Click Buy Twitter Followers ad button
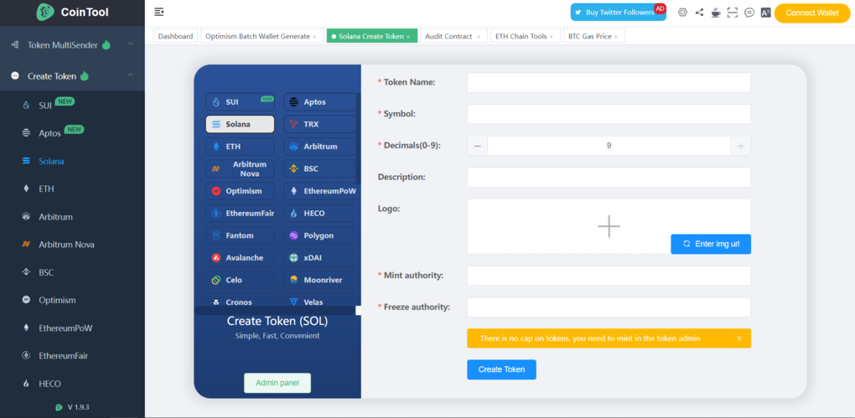855x418 pixels. pyautogui.click(x=619, y=12)
